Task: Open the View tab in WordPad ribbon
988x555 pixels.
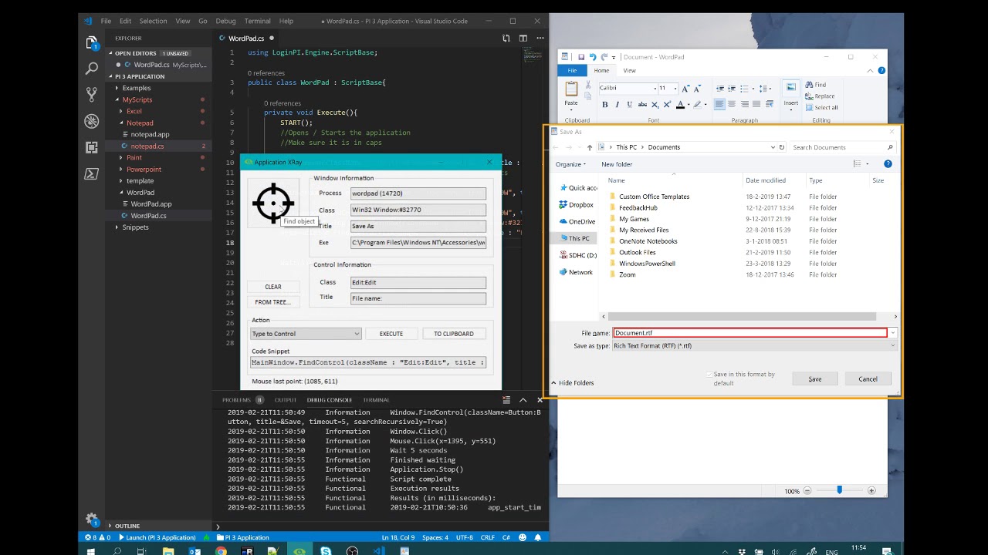Action: [x=629, y=70]
